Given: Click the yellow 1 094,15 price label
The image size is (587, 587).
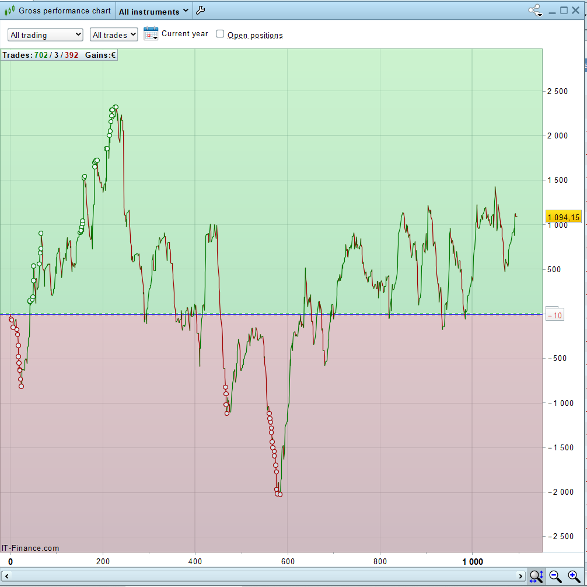Looking at the screenshot, I should tap(564, 217).
